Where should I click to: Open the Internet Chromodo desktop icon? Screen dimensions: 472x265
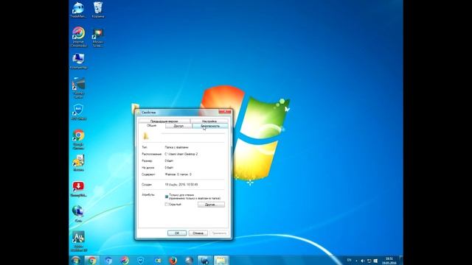coord(79,37)
